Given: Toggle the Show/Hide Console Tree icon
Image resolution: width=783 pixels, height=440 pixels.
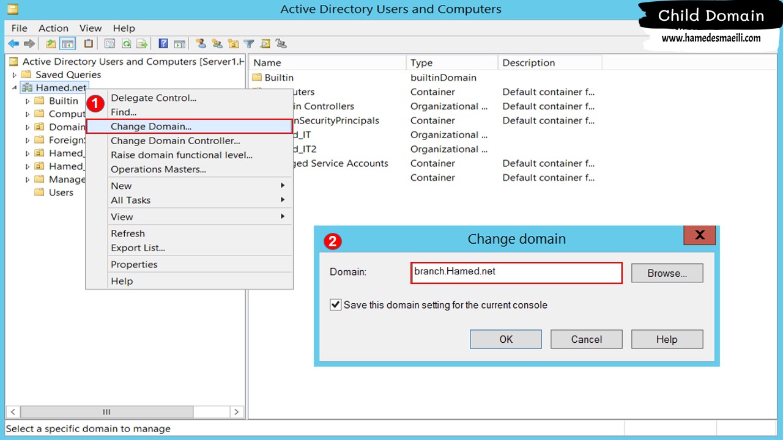Looking at the screenshot, I should pyautogui.click(x=67, y=43).
